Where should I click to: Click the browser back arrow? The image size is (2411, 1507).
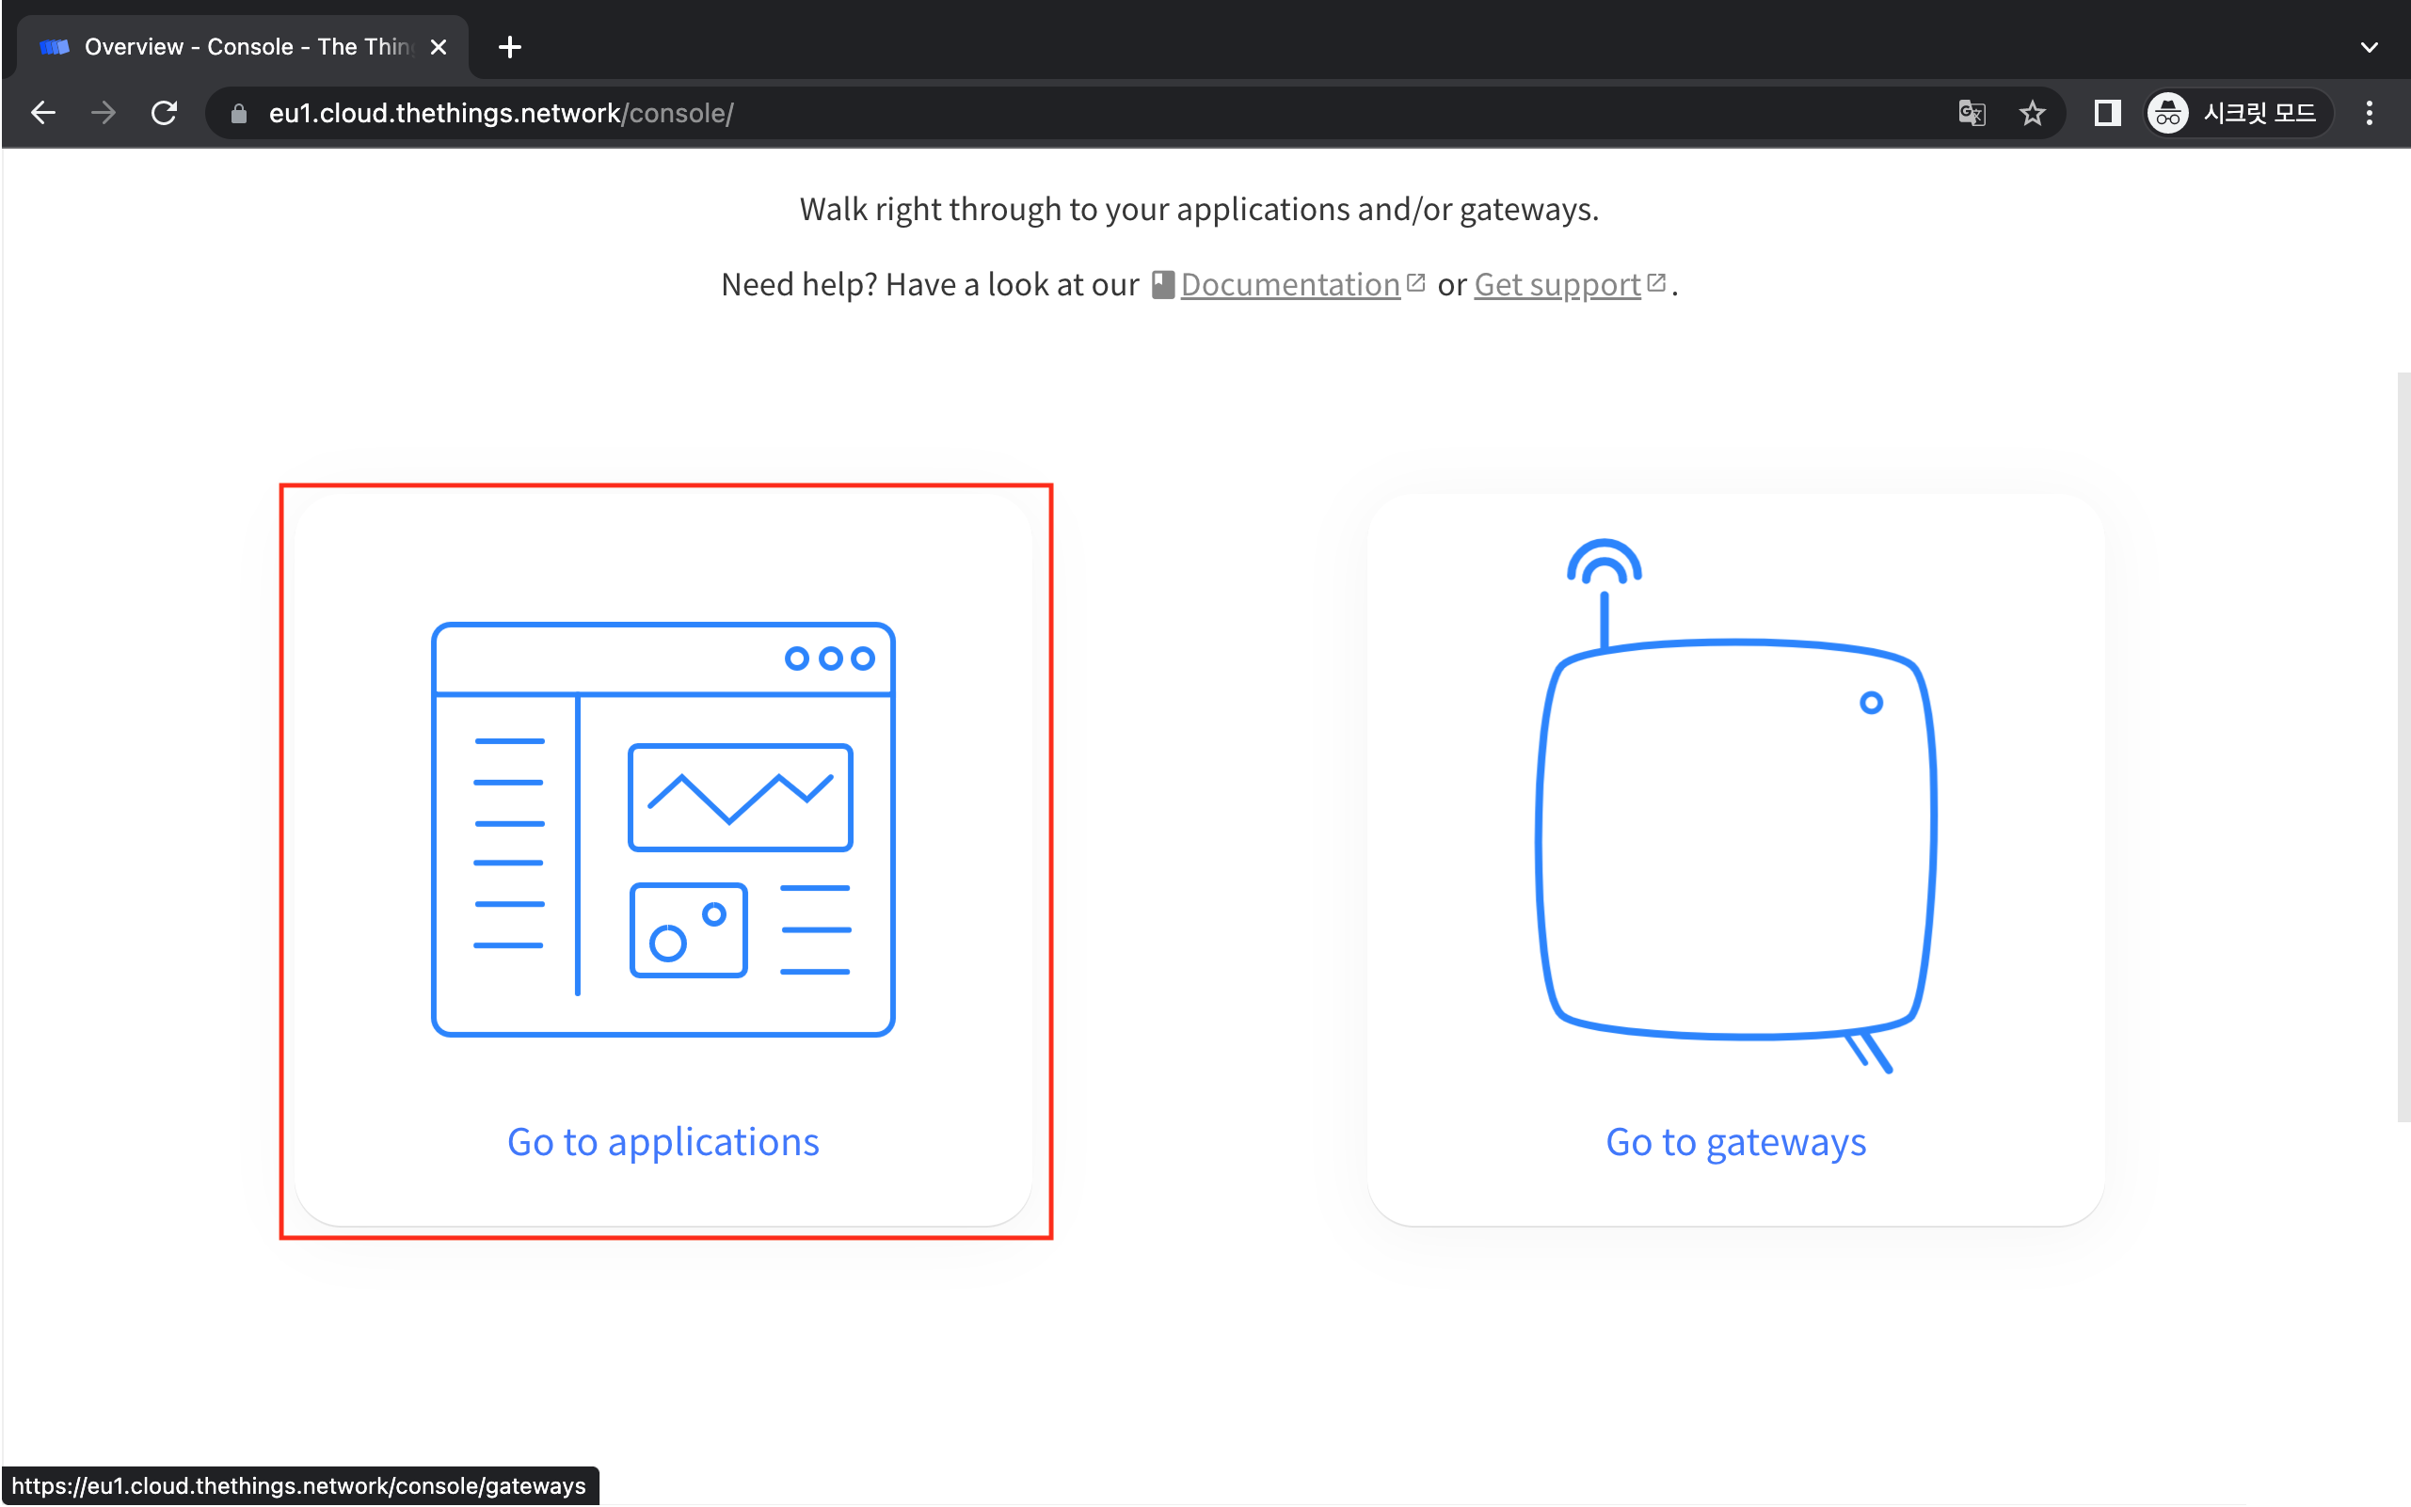(x=43, y=113)
